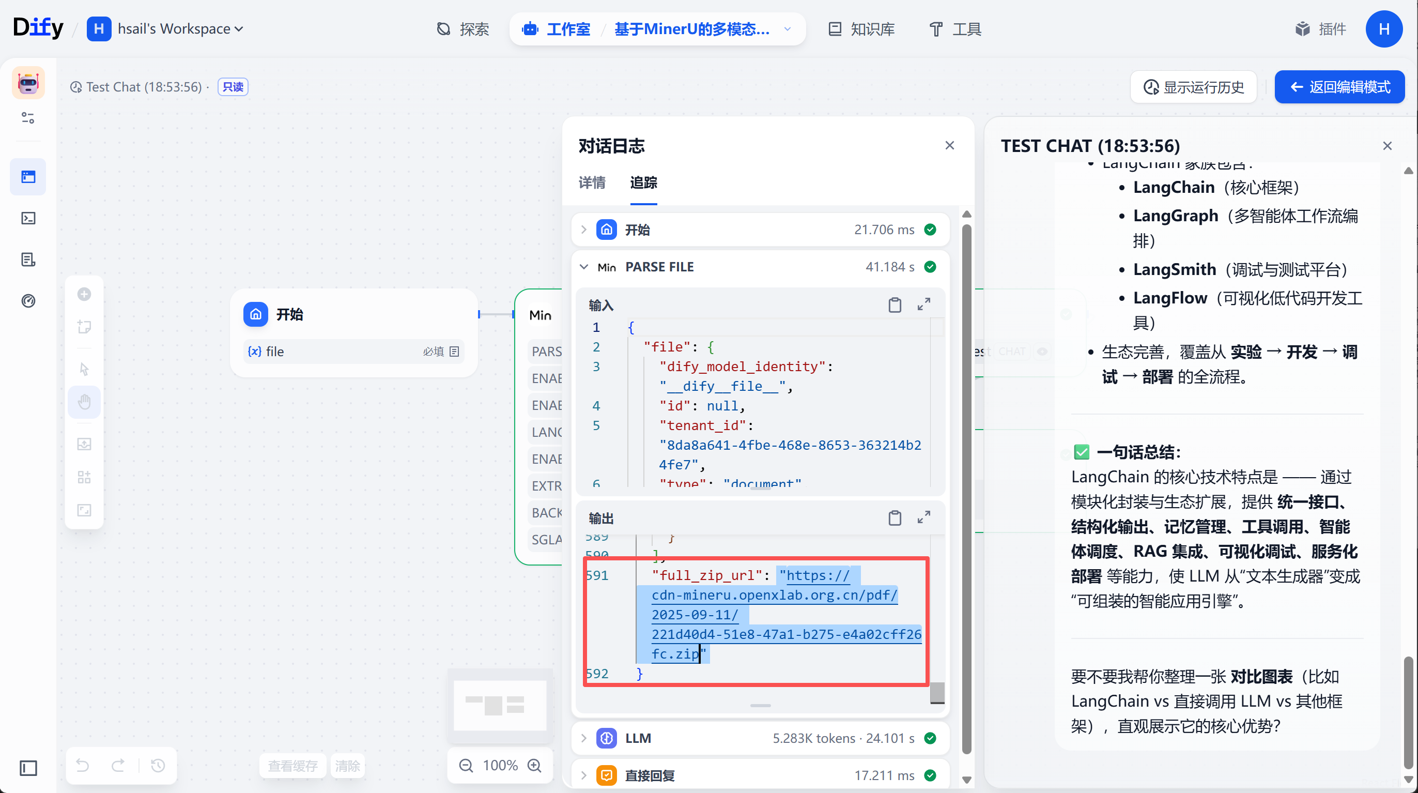Click 返回编辑模式 button
The height and width of the screenshot is (793, 1418).
pyautogui.click(x=1340, y=87)
